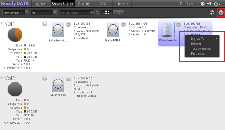Switch to grid view
225x130 pixels.
tap(107, 13)
